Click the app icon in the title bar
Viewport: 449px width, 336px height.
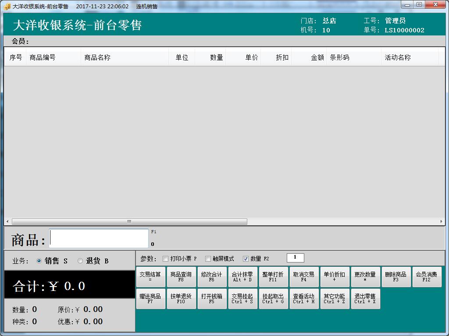point(7,6)
